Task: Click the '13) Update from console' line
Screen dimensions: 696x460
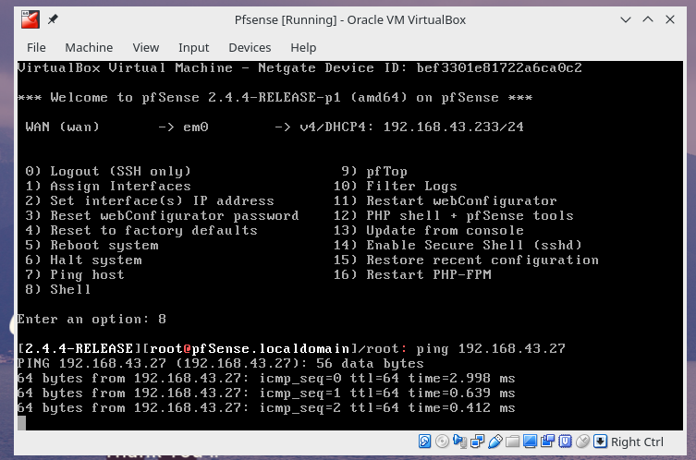Action: 428,230
